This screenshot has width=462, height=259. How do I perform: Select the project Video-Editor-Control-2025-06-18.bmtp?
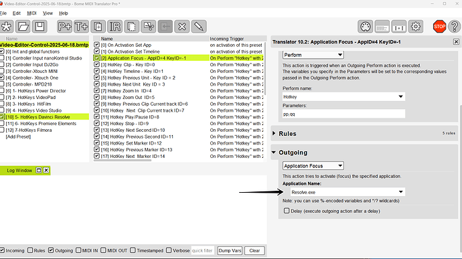44,45
